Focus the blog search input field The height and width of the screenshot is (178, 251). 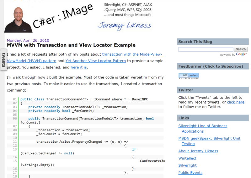pyautogui.click(x=206, y=49)
